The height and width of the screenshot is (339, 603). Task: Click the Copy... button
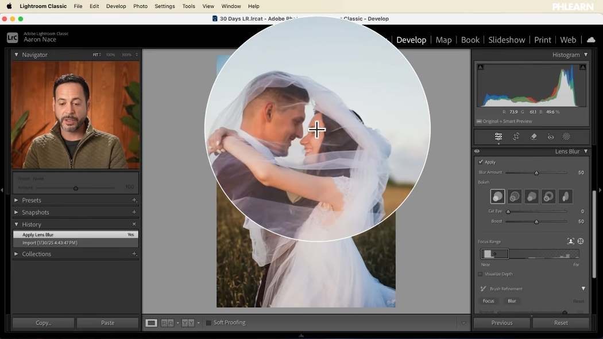[44, 323]
